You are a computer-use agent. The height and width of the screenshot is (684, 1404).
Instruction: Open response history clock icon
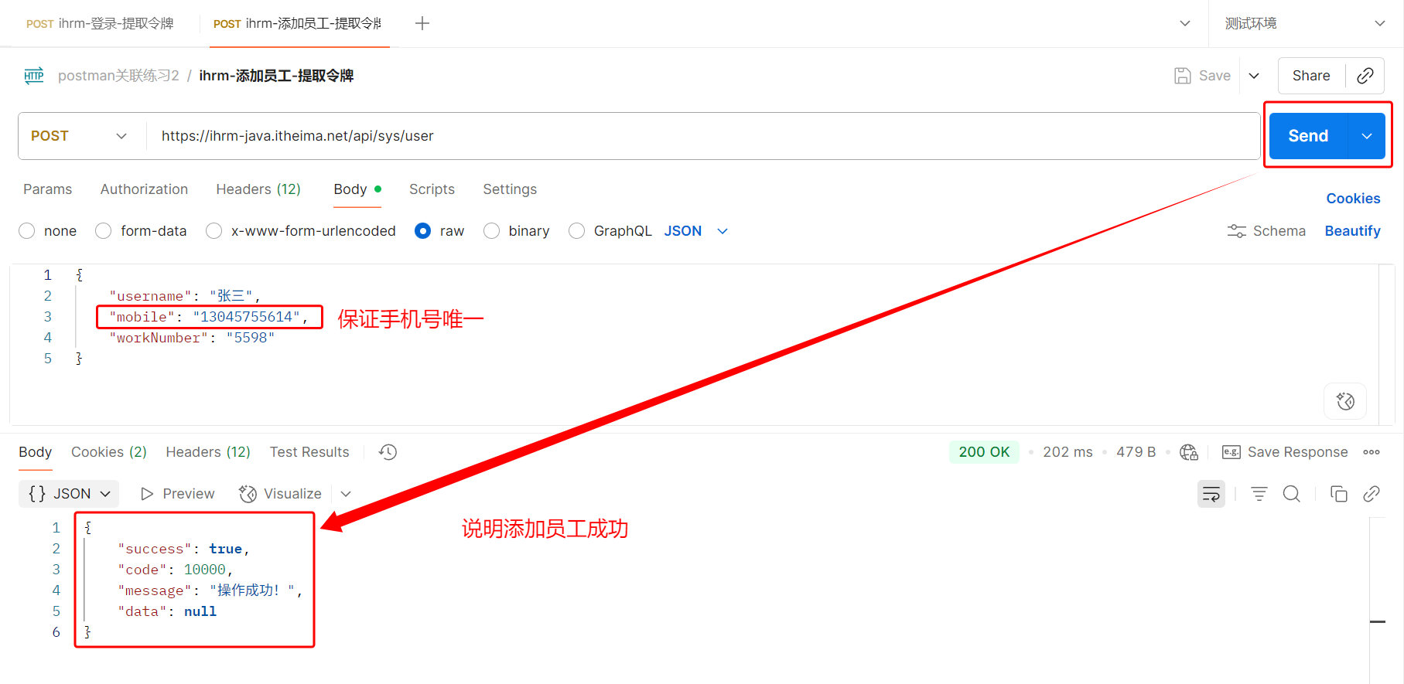coord(388,452)
